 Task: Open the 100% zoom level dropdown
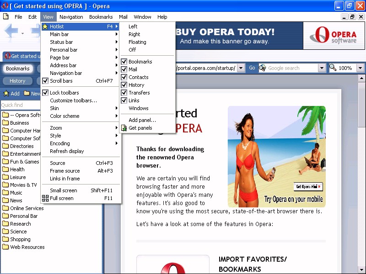(x=360, y=68)
